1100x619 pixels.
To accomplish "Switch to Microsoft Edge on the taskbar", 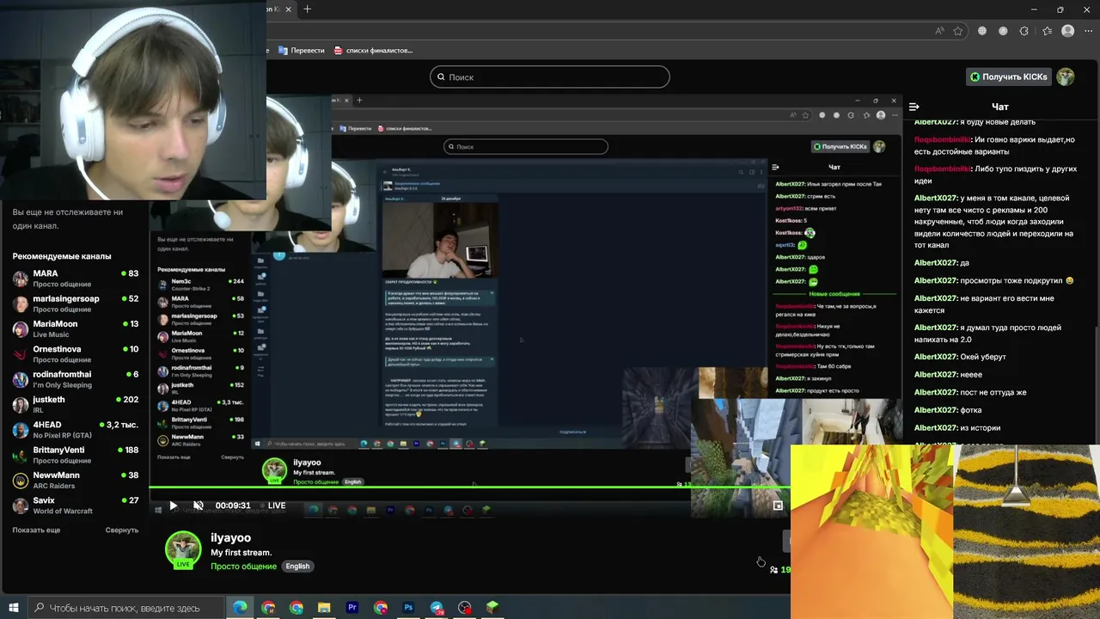I will click(x=240, y=608).
